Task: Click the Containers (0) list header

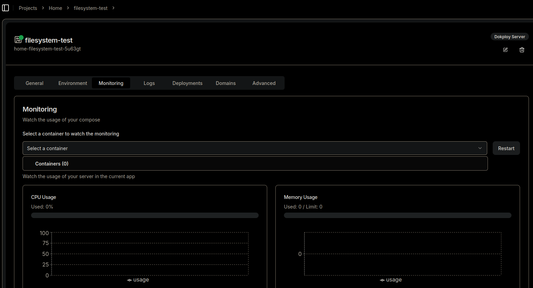Action: 255,163
